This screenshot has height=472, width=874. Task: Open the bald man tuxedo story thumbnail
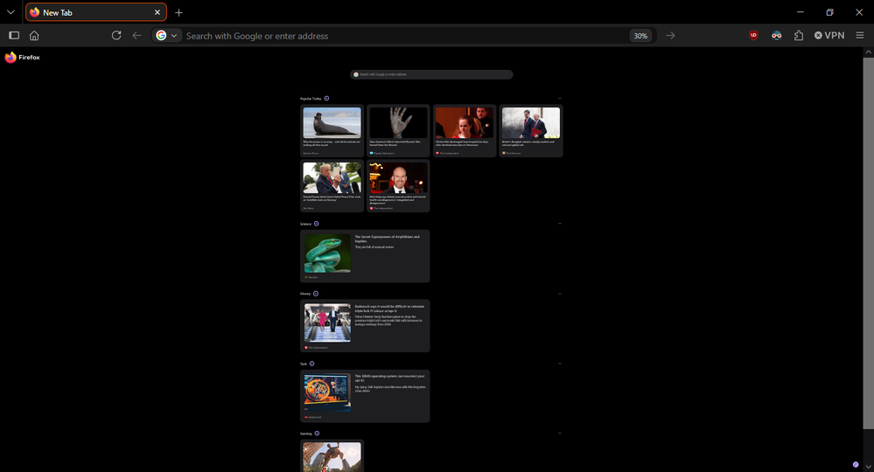(x=398, y=177)
